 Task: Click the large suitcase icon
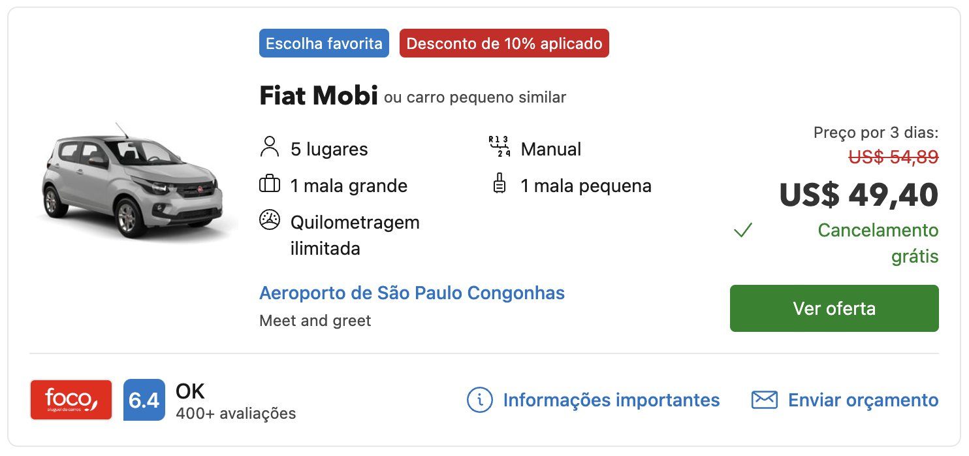click(x=269, y=185)
